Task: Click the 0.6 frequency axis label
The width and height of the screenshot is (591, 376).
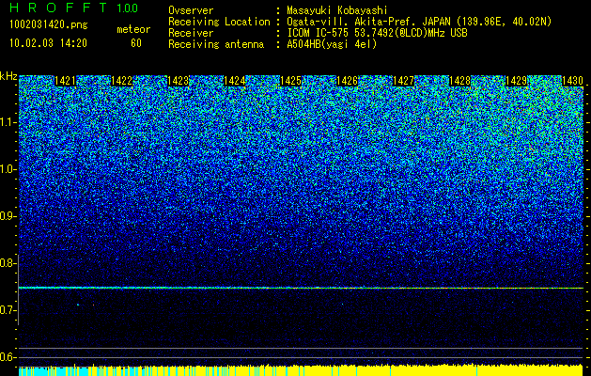Action: pyautogui.click(x=8, y=357)
